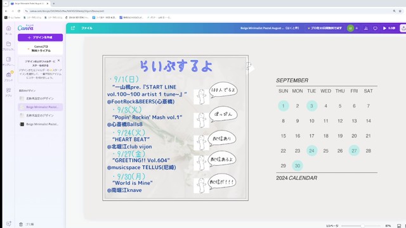Open the external link icon beside File
The image size is (406, 228).
[73, 28]
